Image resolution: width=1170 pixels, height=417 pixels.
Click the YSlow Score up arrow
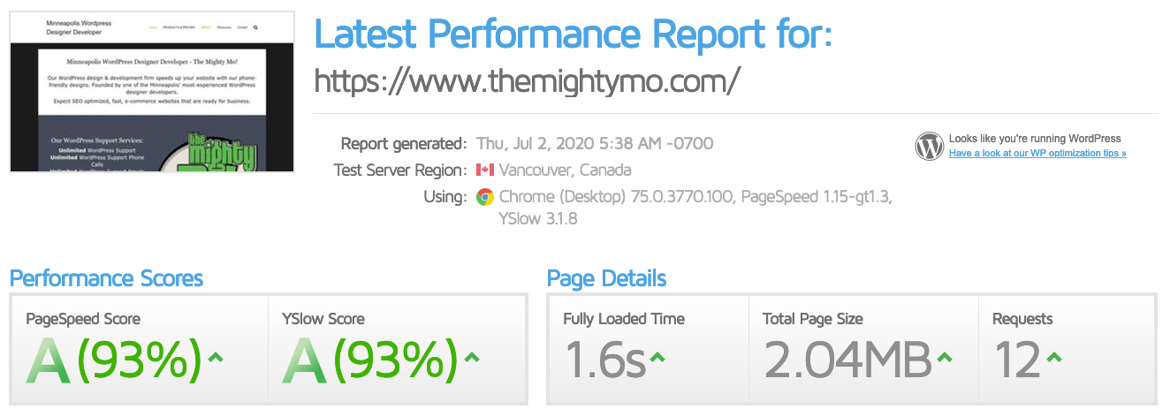[x=472, y=358]
